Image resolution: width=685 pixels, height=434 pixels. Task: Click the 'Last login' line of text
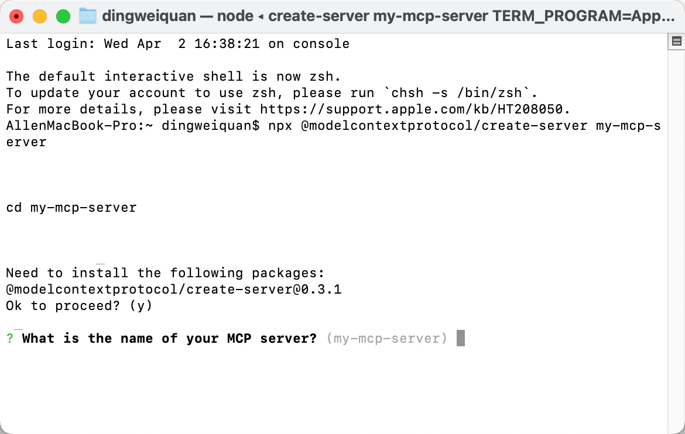178,44
